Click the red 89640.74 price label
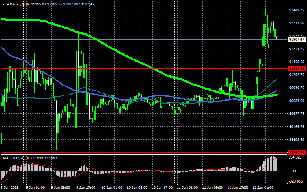 pyautogui.click(x=297, y=153)
